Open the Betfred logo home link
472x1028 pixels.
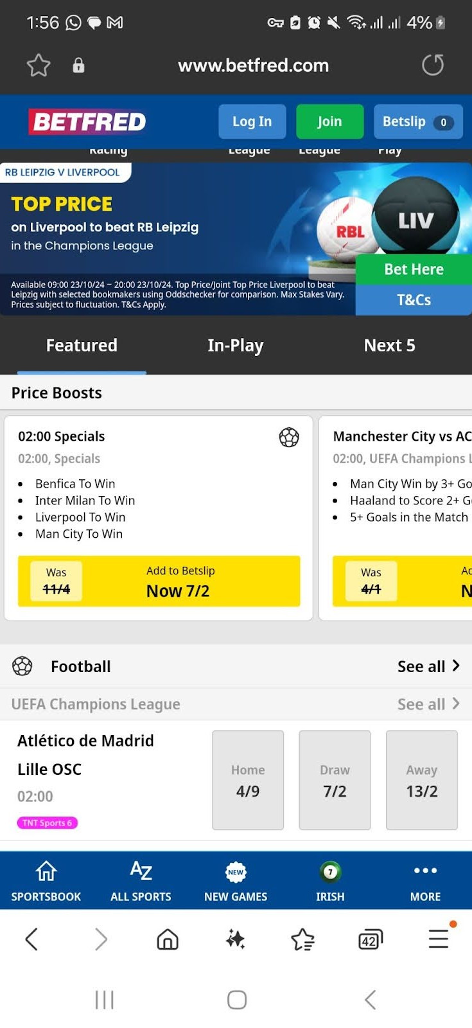(87, 121)
